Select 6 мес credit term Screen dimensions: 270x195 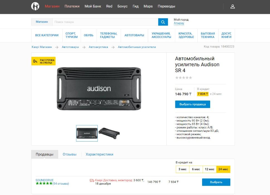pyautogui.click(x=196, y=169)
